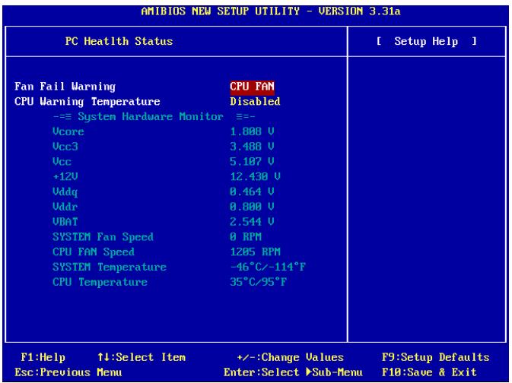Click the AMIBIOS NEW SETUP UTILITY title
This screenshot has height=383, width=512.
pyautogui.click(x=271, y=11)
